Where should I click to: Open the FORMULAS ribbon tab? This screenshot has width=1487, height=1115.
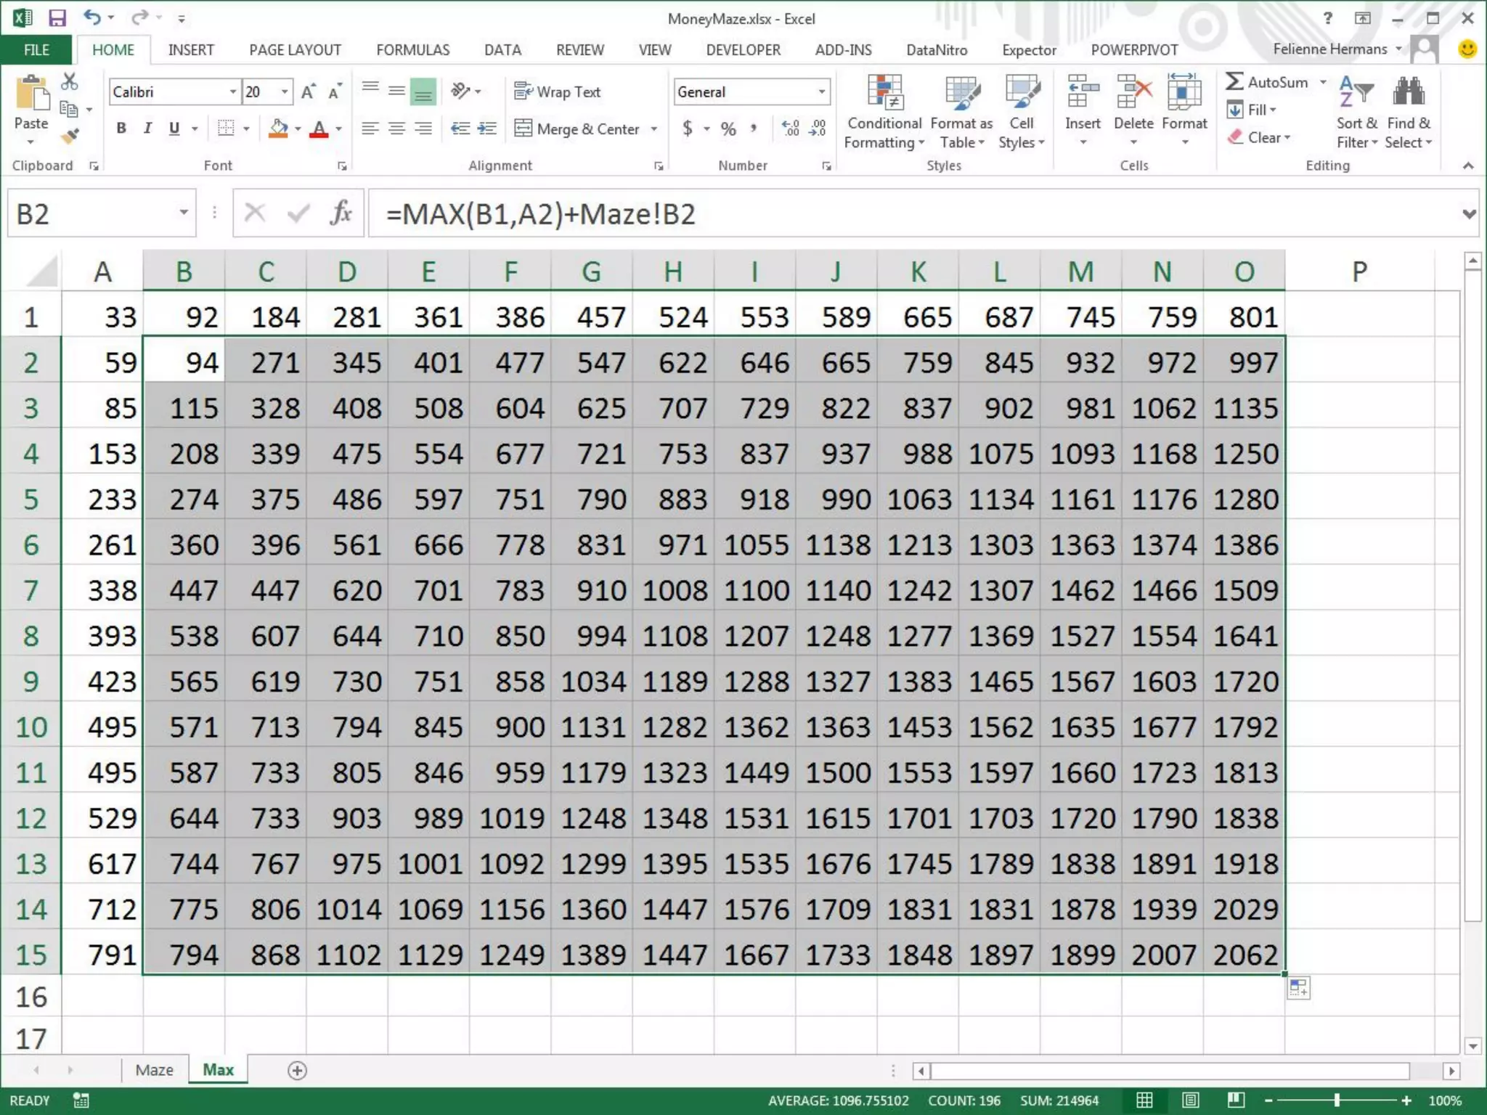(x=412, y=50)
